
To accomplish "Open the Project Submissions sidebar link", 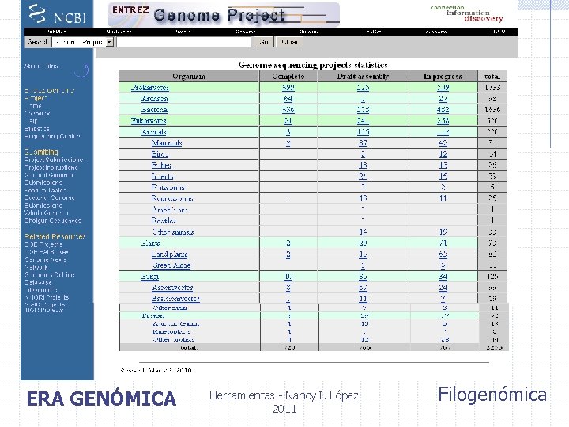I will [x=54, y=160].
